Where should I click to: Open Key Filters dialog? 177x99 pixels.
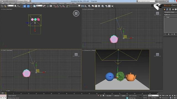(x=154, y=98)
